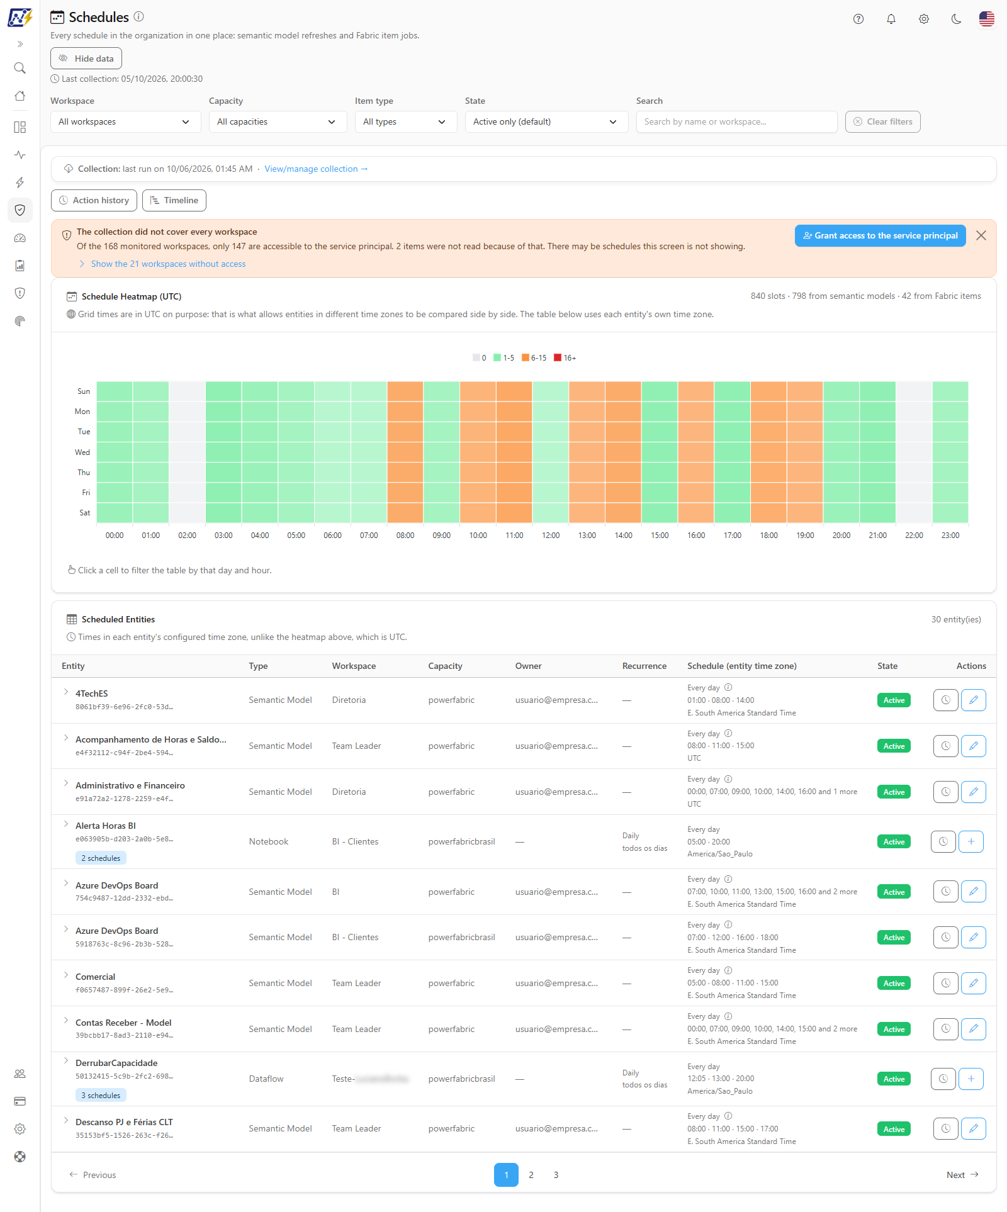Open the search icon in the sidebar
This screenshot has height=1212, width=1007.
coord(20,68)
